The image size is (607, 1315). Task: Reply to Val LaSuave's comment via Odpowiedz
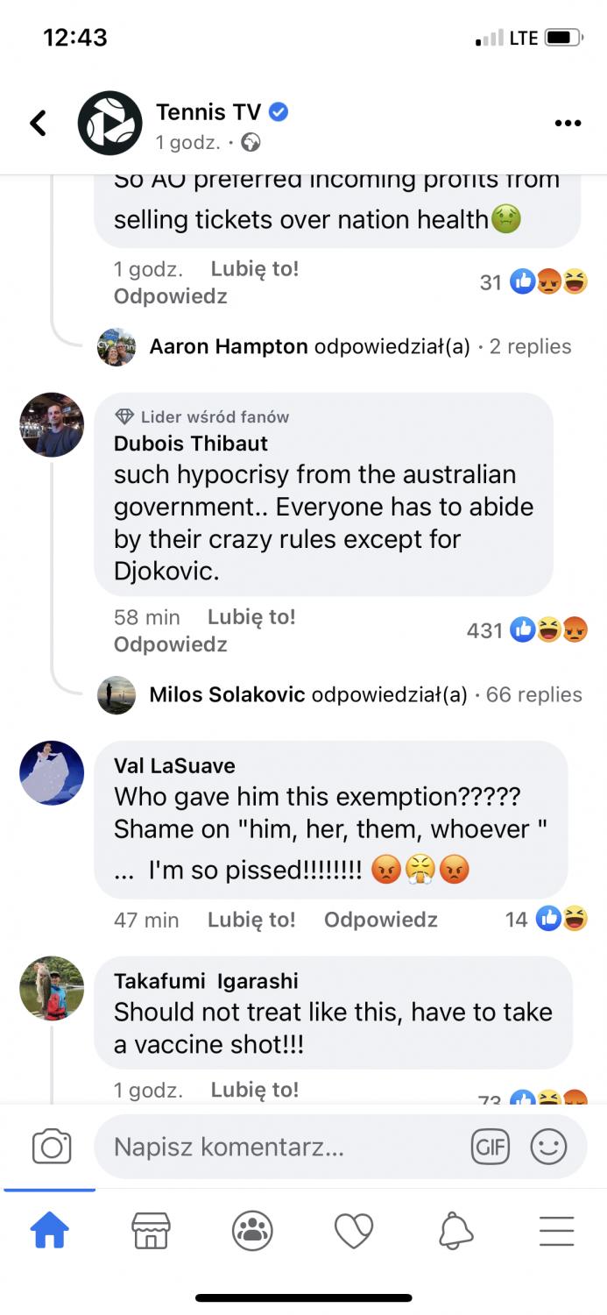(380, 920)
